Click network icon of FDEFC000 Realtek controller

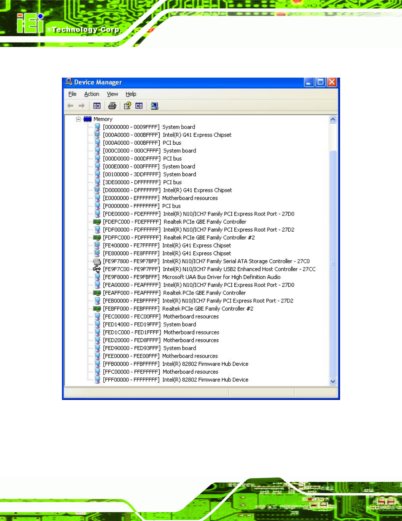(97, 222)
